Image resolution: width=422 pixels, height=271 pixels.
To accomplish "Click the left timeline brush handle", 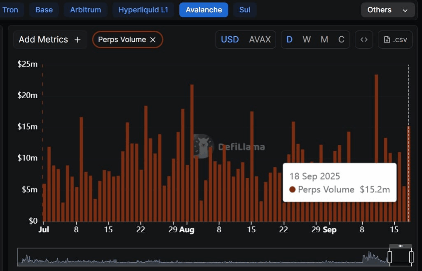I will click(389, 257).
